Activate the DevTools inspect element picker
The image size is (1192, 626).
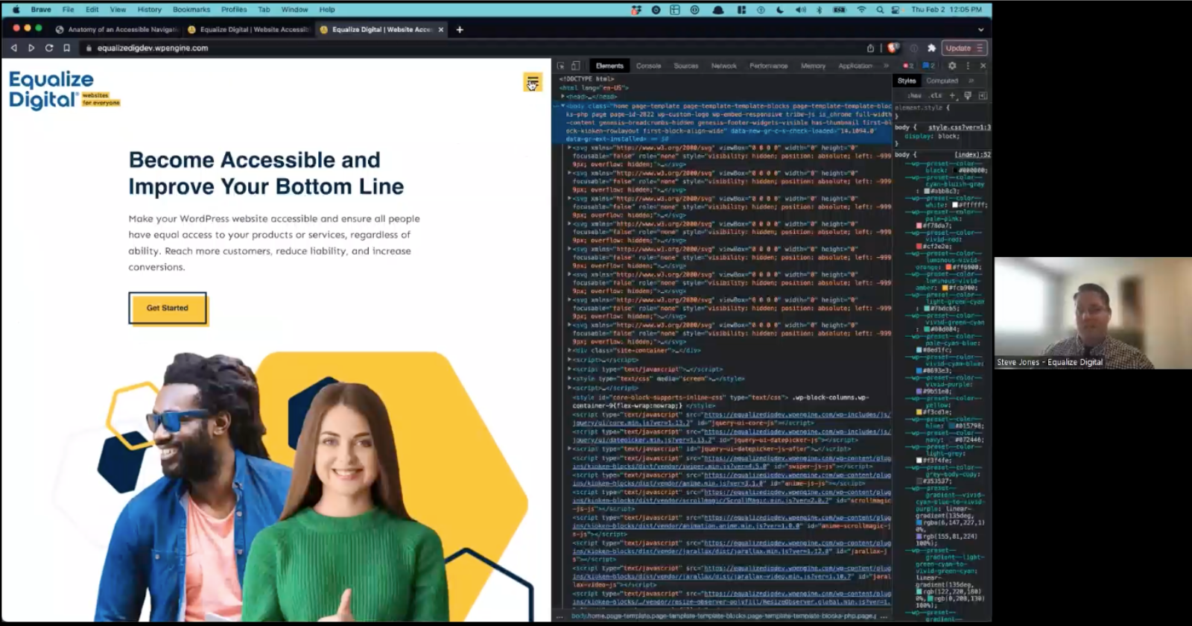pos(561,66)
